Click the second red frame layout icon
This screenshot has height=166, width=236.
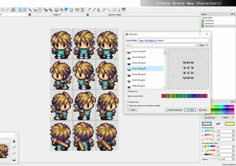[82, 10]
